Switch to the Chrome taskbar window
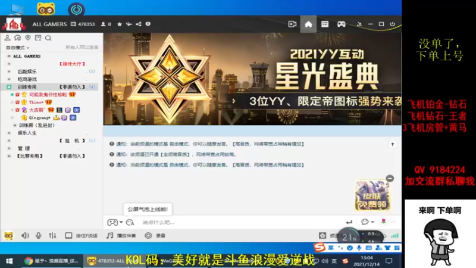 tap(52, 261)
